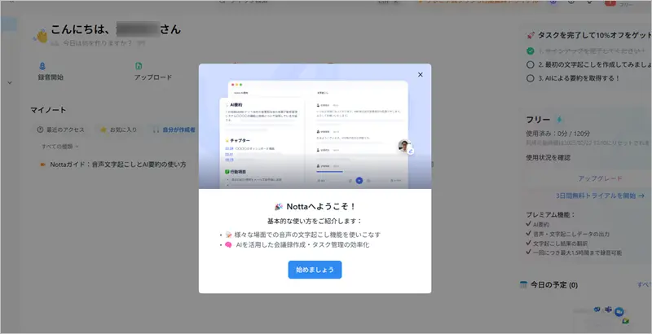Click the アップグレード button
652x334 pixels.
[x=600, y=178]
